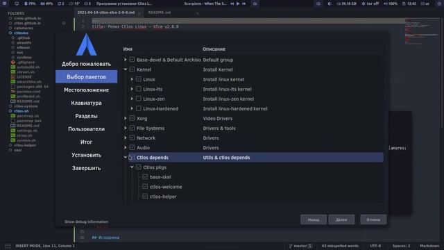Viewport: 444px width, 250px height.
Task: Click the pacman.conf file icon
Action: click(12, 92)
